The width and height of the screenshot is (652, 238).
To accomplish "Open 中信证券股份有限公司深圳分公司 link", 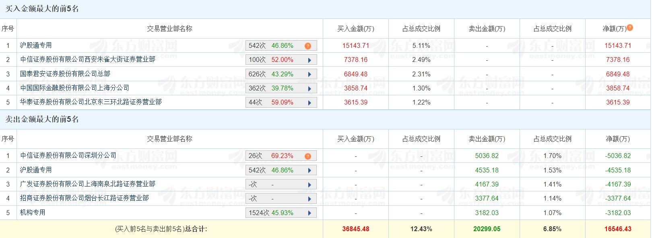I will 68,155.
